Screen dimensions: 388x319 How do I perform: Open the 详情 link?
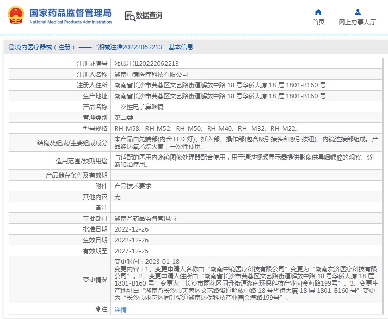click(120, 309)
